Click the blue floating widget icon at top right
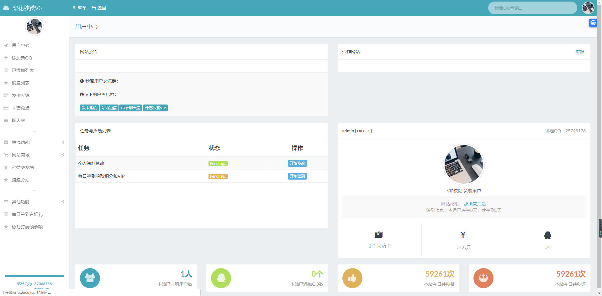Viewport: 602px width, 296px height. click(593, 23)
